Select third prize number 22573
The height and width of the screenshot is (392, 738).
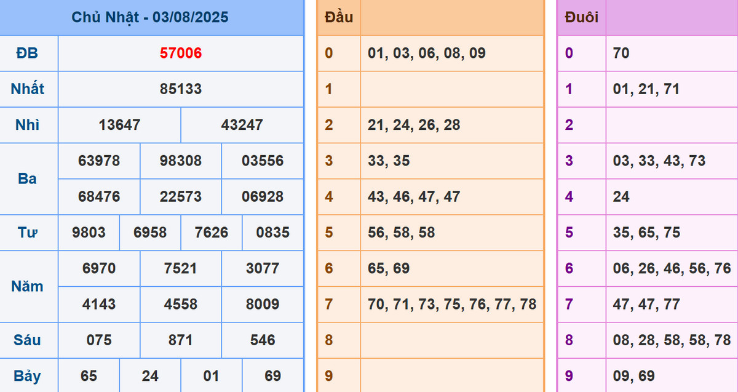click(181, 197)
